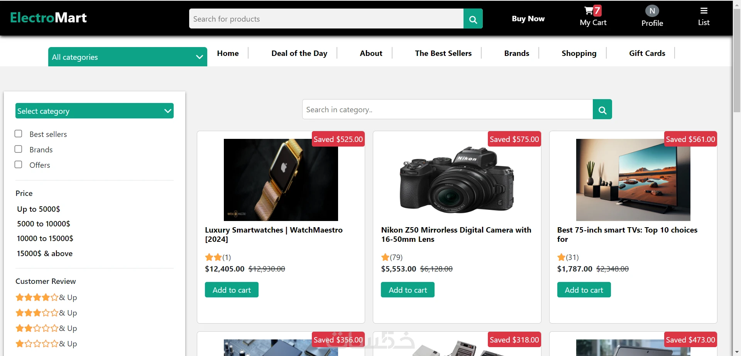Check the Best sellers checkbox
The height and width of the screenshot is (356, 741).
pos(18,134)
